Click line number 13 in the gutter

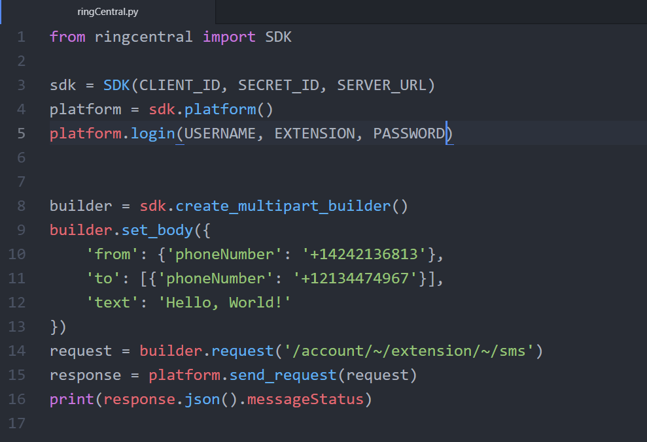coord(18,326)
